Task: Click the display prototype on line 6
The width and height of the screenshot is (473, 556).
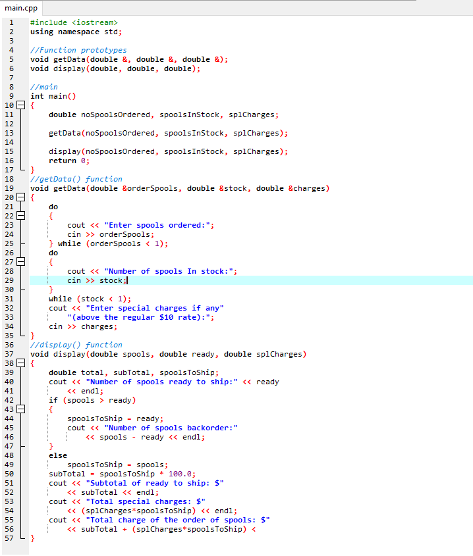Action: click(x=115, y=68)
